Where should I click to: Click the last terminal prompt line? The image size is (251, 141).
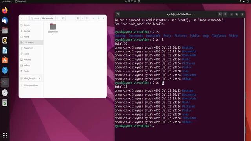coord(135,126)
